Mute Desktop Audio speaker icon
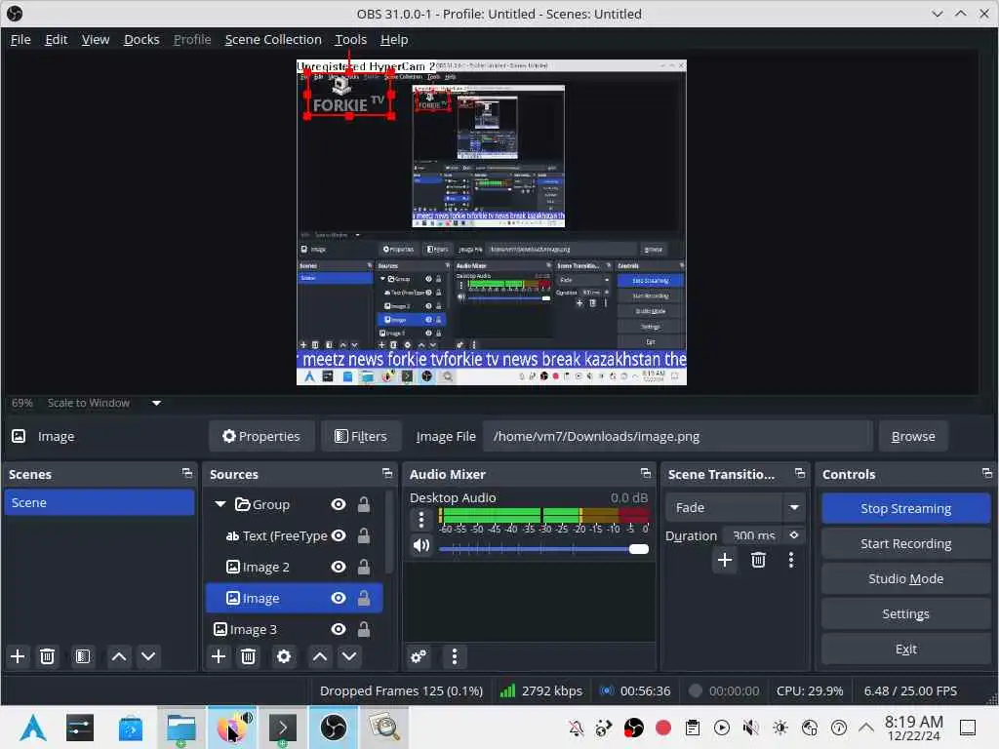Image resolution: width=999 pixels, height=749 pixels. [x=421, y=546]
